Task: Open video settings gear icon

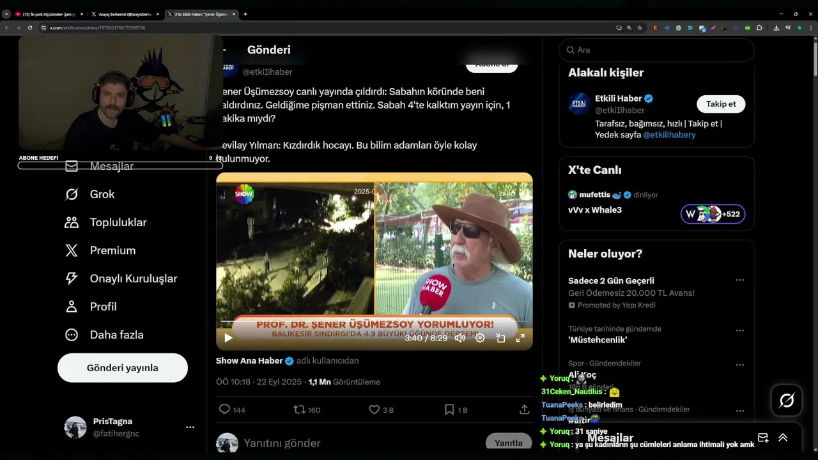Action: (480, 338)
